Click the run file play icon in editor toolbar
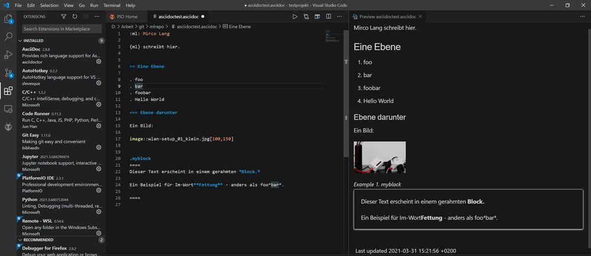591x256 pixels. pyautogui.click(x=295, y=17)
